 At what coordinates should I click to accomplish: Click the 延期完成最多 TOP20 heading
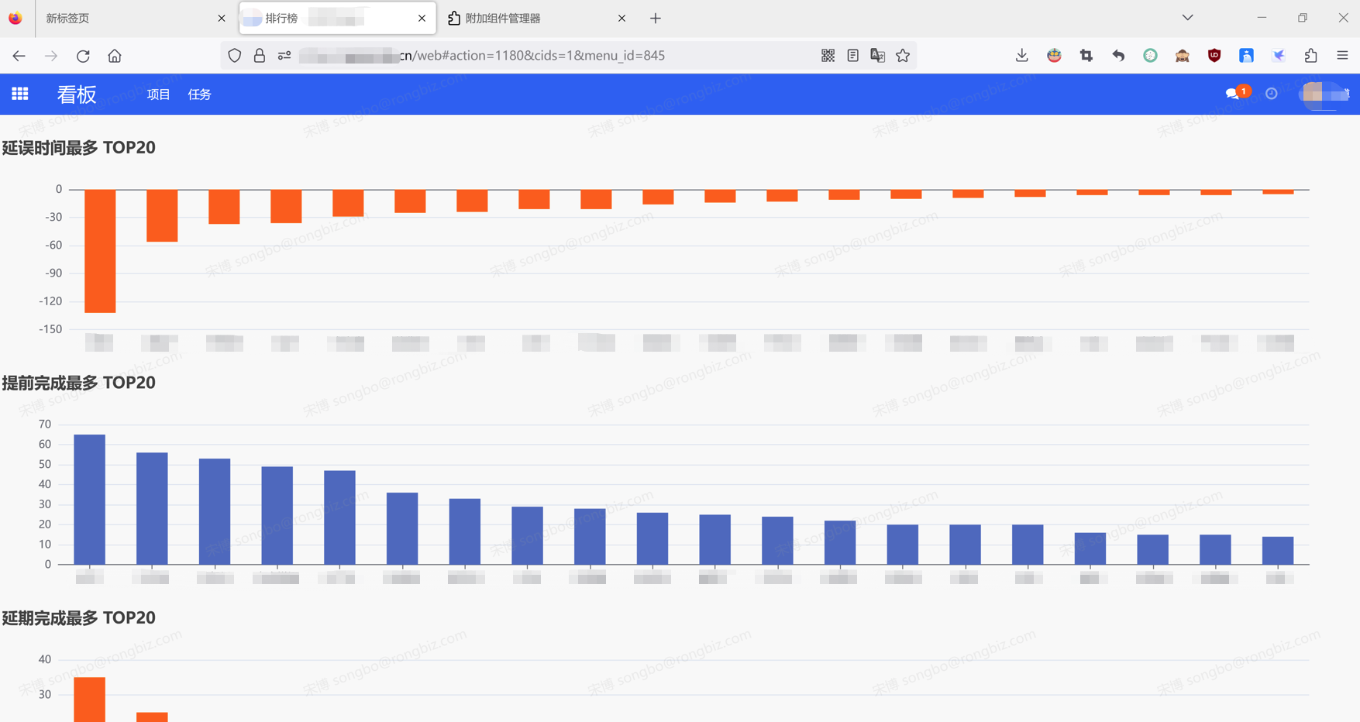click(79, 618)
